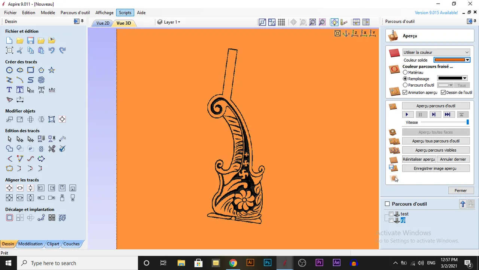Open the Offset vectors tool

point(9,217)
